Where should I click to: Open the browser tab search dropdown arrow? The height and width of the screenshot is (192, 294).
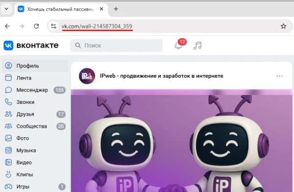(6, 9)
